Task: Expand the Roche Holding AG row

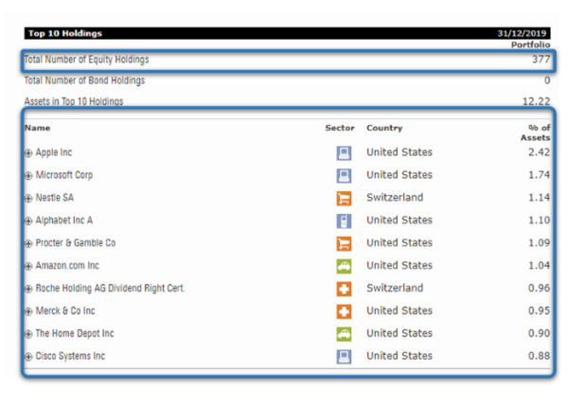Action: (x=28, y=289)
